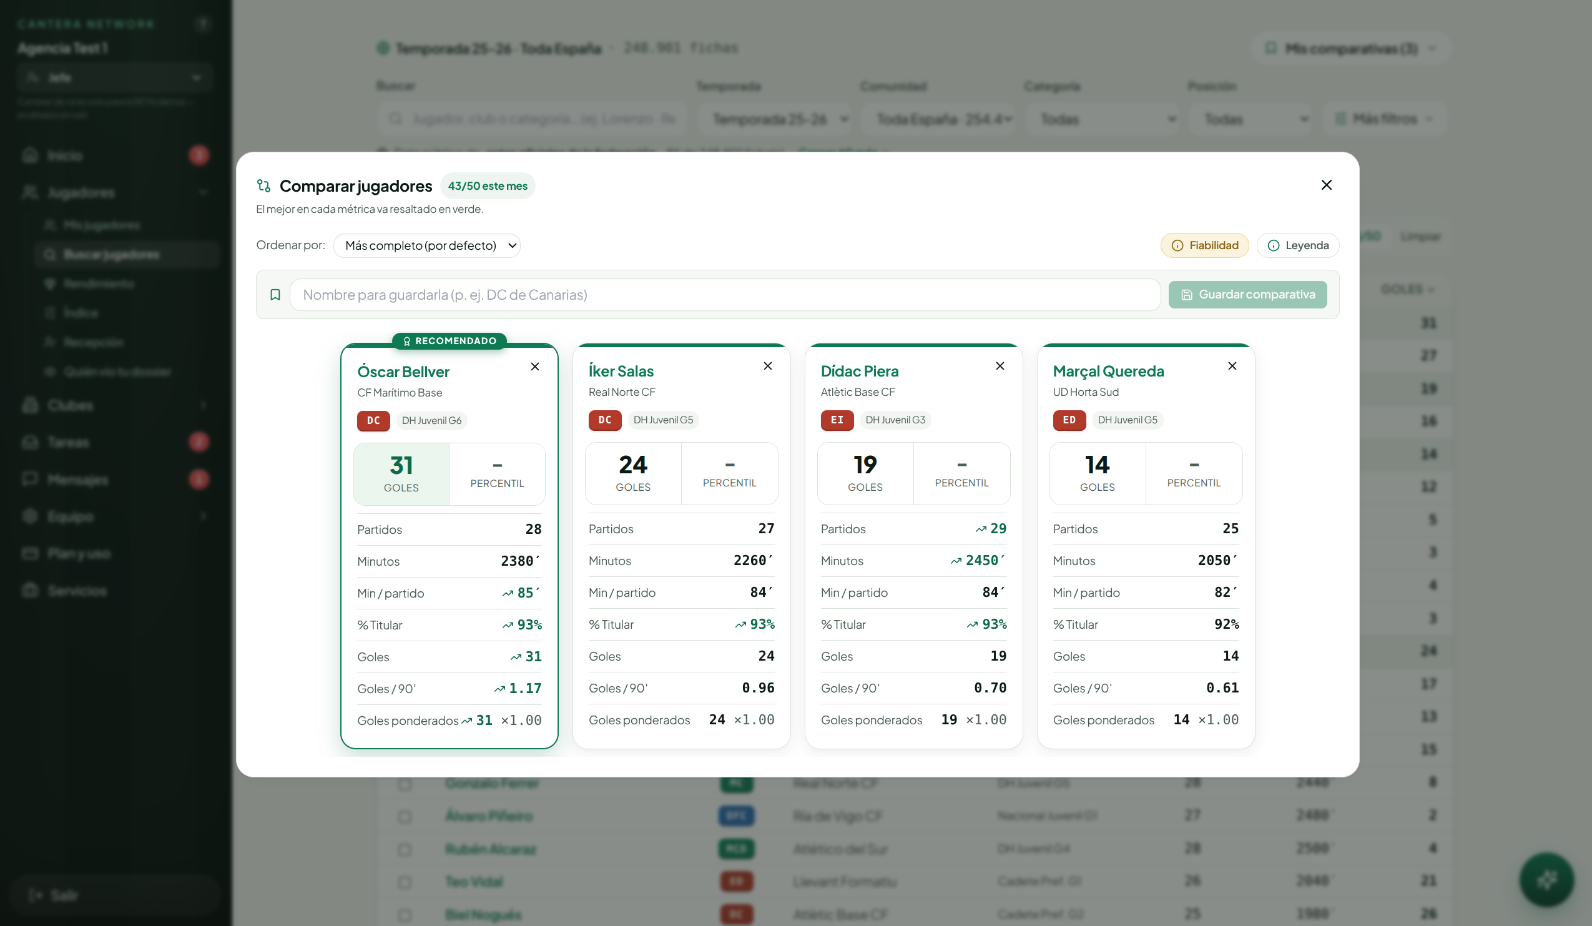1592x926 pixels.
Task: Click DH Juvenil G3 category chip
Action: (895, 420)
